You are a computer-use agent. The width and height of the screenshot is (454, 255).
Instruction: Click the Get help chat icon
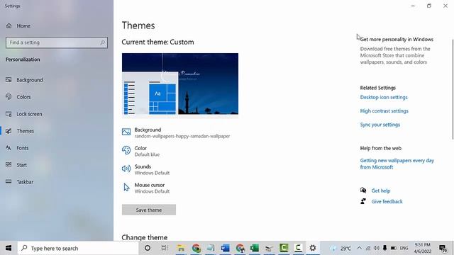[x=363, y=191]
